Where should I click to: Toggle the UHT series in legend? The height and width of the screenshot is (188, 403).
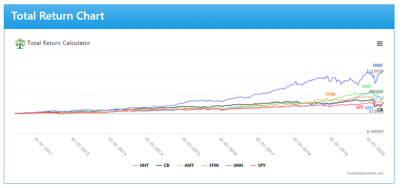(x=140, y=166)
